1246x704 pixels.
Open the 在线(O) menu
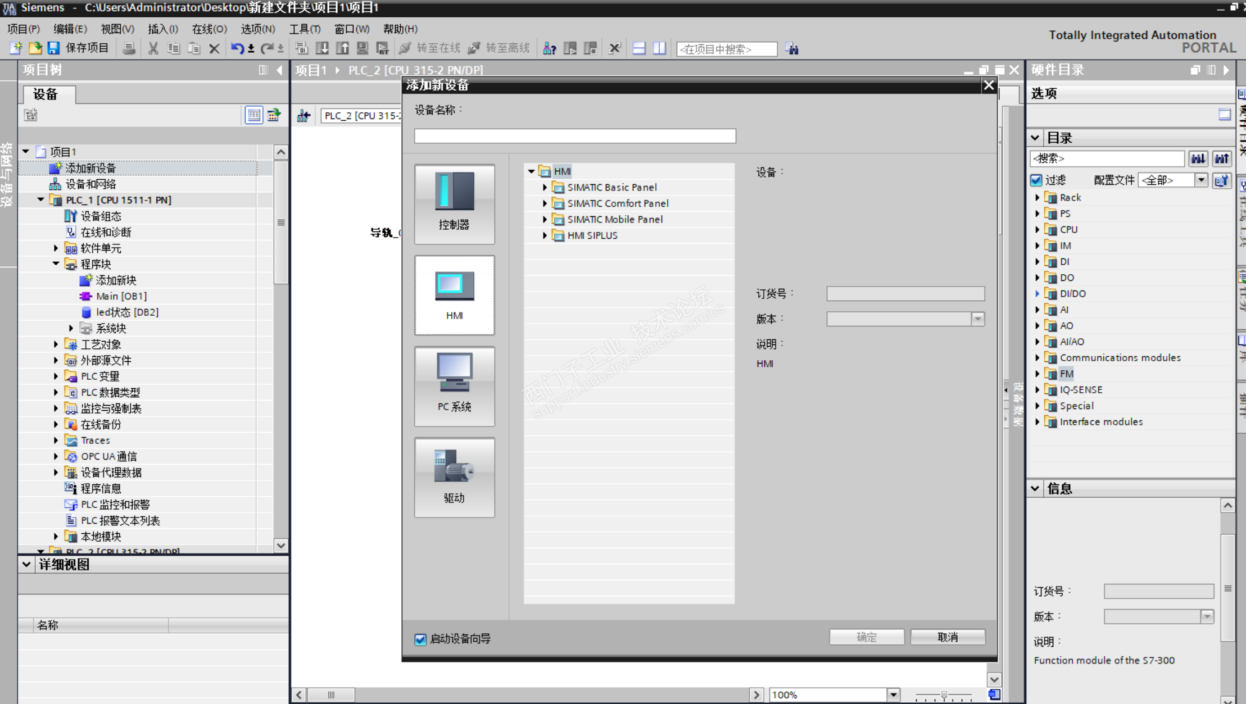coord(209,29)
